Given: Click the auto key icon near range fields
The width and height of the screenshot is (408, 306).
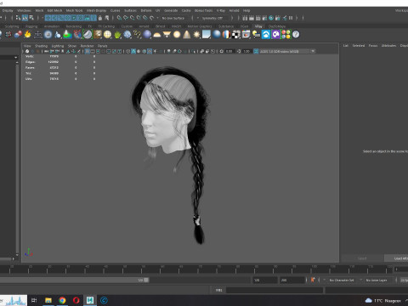Looking at the screenshot, I should point(313,280).
